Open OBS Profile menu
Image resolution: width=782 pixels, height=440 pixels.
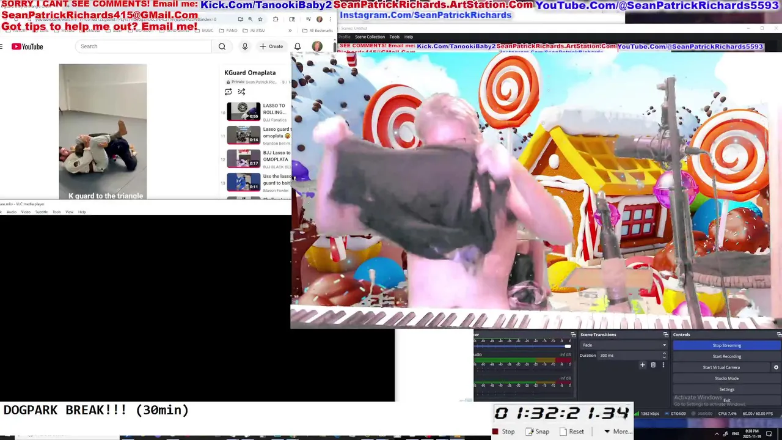point(345,37)
